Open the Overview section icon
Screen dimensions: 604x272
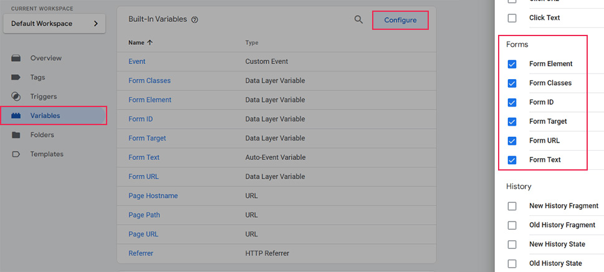[x=16, y=58]
